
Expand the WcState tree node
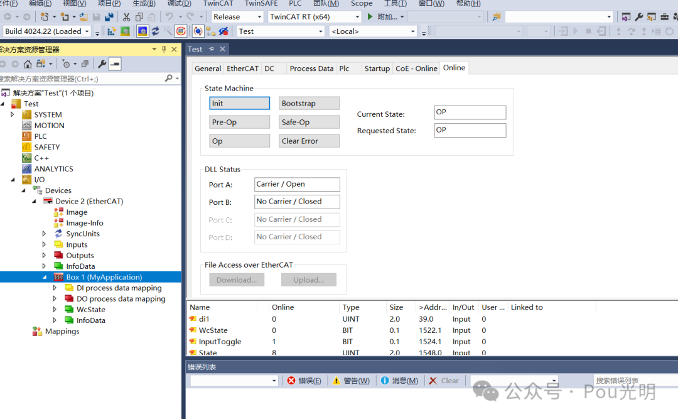[55, 310]
